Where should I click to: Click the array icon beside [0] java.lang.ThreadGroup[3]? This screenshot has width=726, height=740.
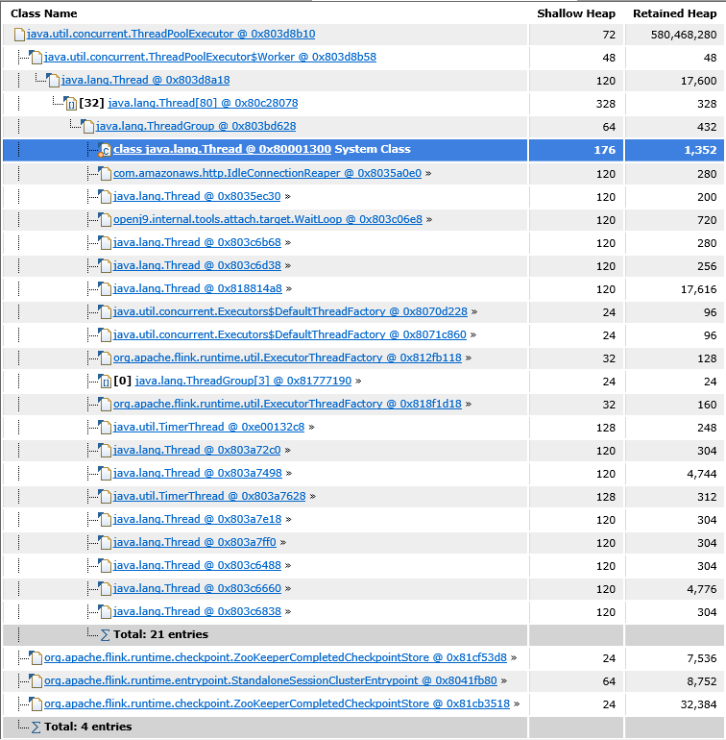point(105,382)
